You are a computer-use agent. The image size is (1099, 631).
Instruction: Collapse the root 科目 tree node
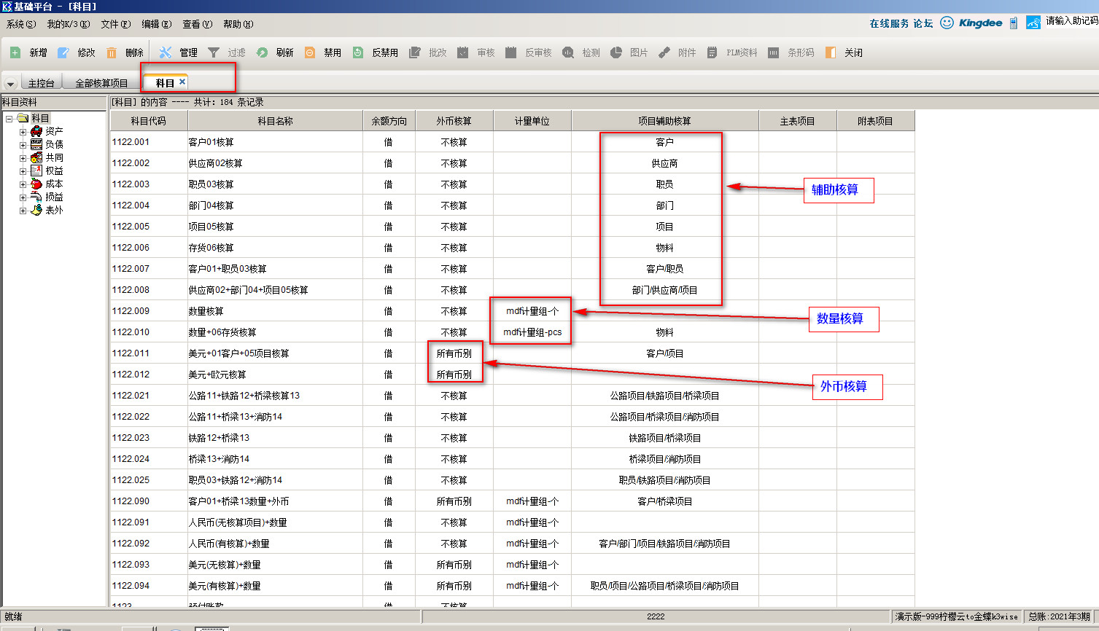pyautogui.click(x=9, y=119)
